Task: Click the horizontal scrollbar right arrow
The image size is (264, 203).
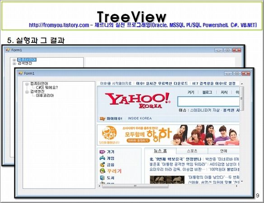Action: [x=236, y=186]
